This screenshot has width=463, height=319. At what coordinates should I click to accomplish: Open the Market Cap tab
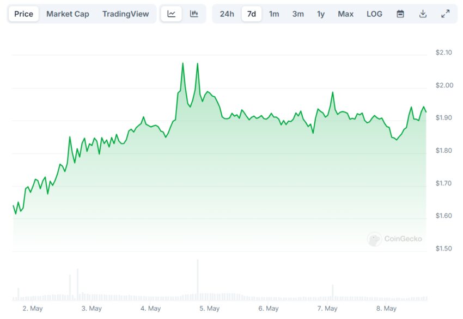(68, 14)
